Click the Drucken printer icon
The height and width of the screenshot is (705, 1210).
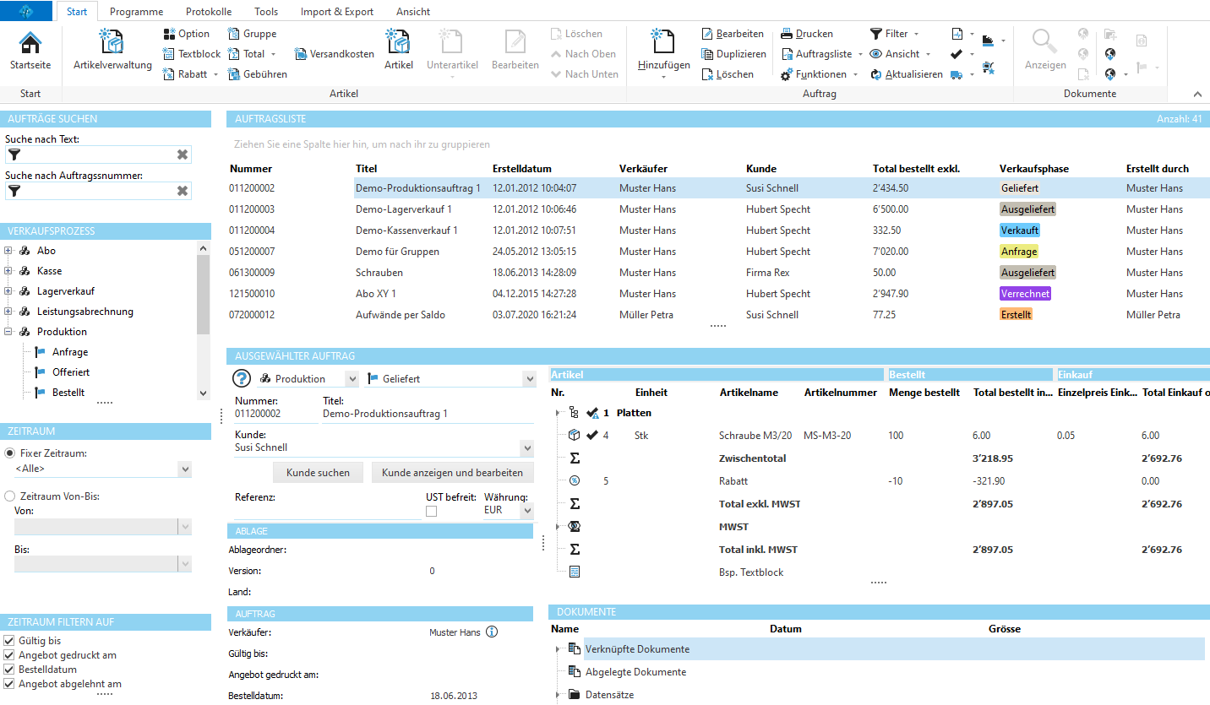[786, 34]
